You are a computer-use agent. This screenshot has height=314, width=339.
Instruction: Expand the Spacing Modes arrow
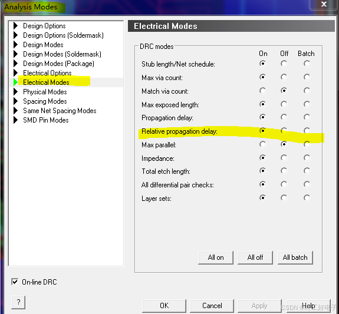pos(15,101)
